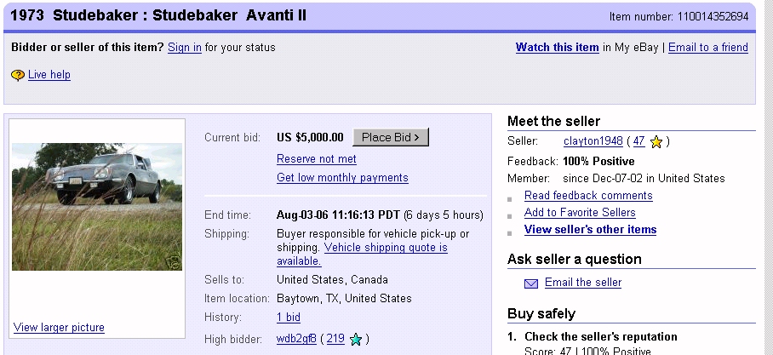Screen dimensions: 773x355
Task: Open Get low monthly payments link
Action: tap(342, 178)
